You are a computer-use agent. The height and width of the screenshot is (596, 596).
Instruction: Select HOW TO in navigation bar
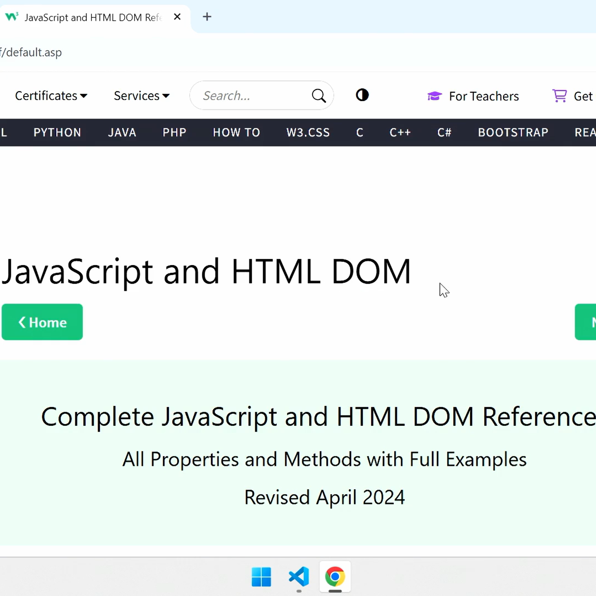coord(236,133)
